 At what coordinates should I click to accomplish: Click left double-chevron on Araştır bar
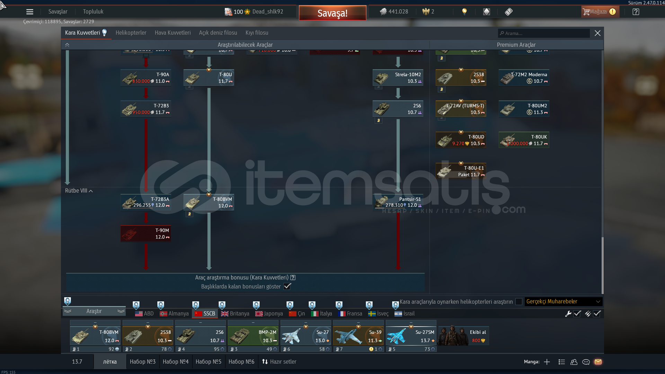[x=68, y=311]
